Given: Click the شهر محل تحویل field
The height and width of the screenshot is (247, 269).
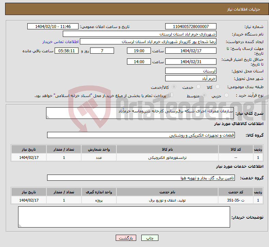Looking at the screenshot, I should click(190, 78).
